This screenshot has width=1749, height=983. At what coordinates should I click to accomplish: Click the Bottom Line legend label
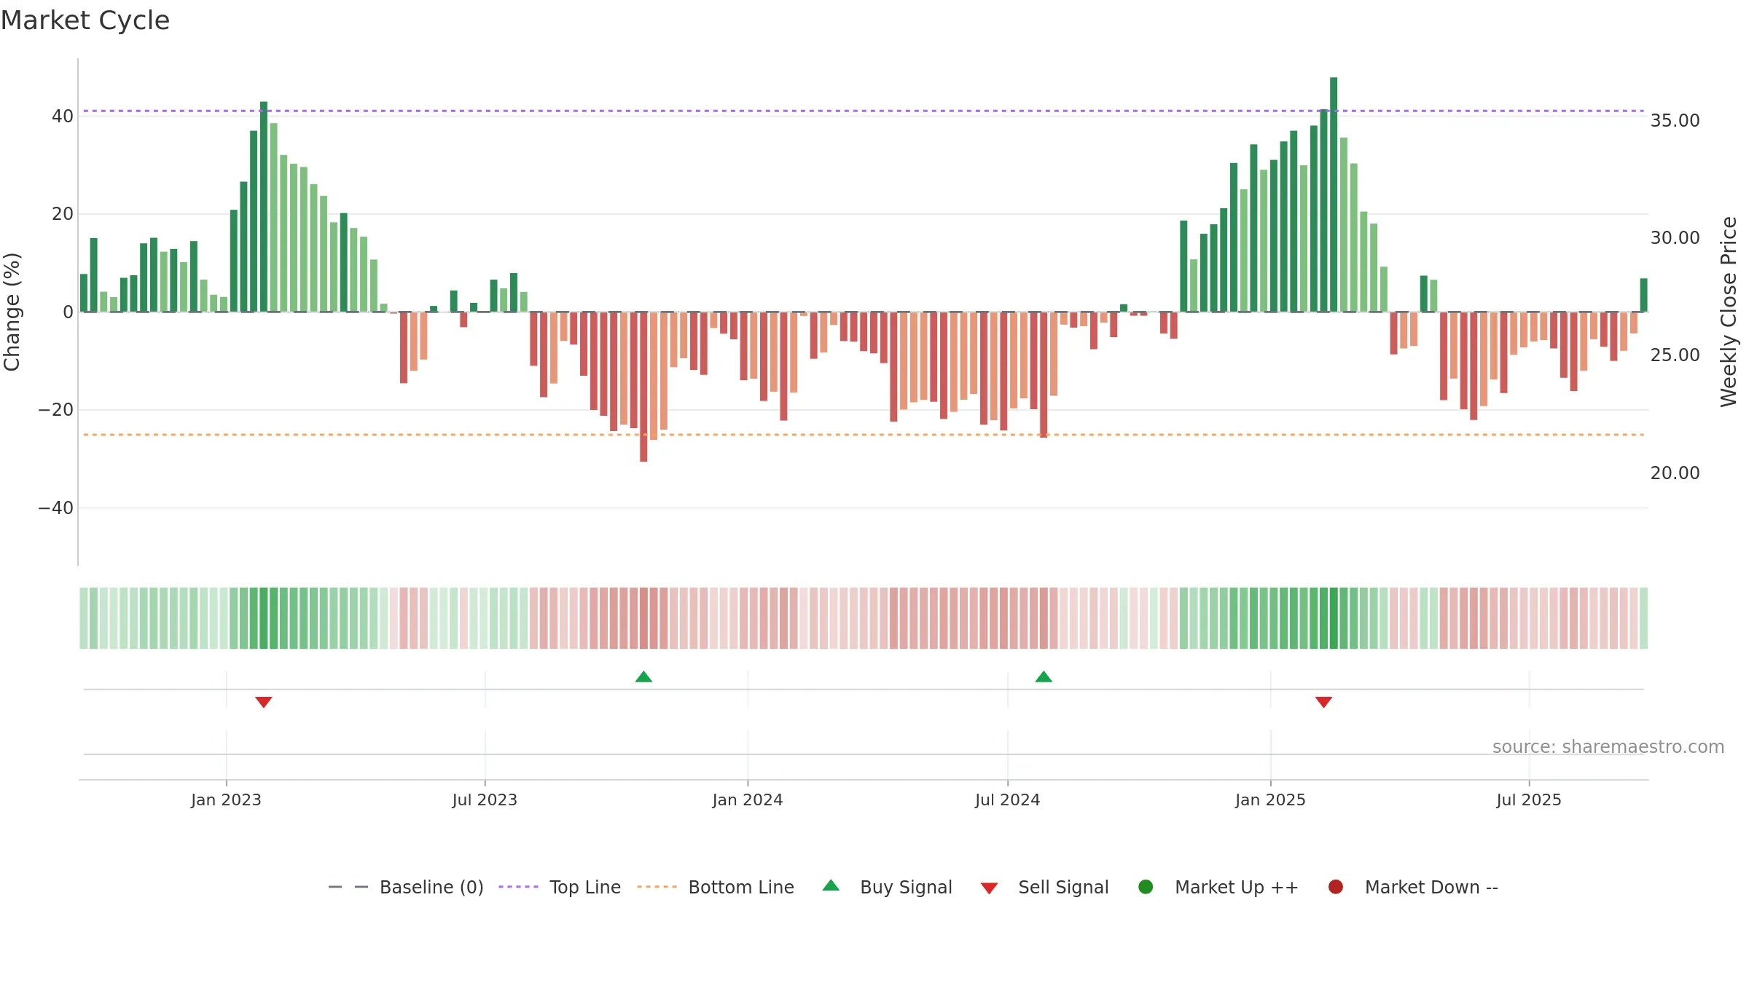pyautogui.click(x=741, y=887)
